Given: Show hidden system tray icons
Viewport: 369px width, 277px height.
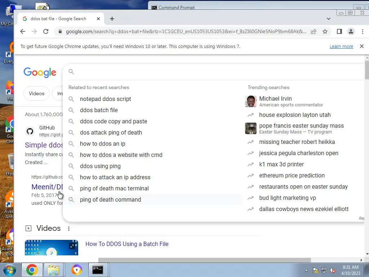Looking at the screenshot, I should tap(306, 270).
